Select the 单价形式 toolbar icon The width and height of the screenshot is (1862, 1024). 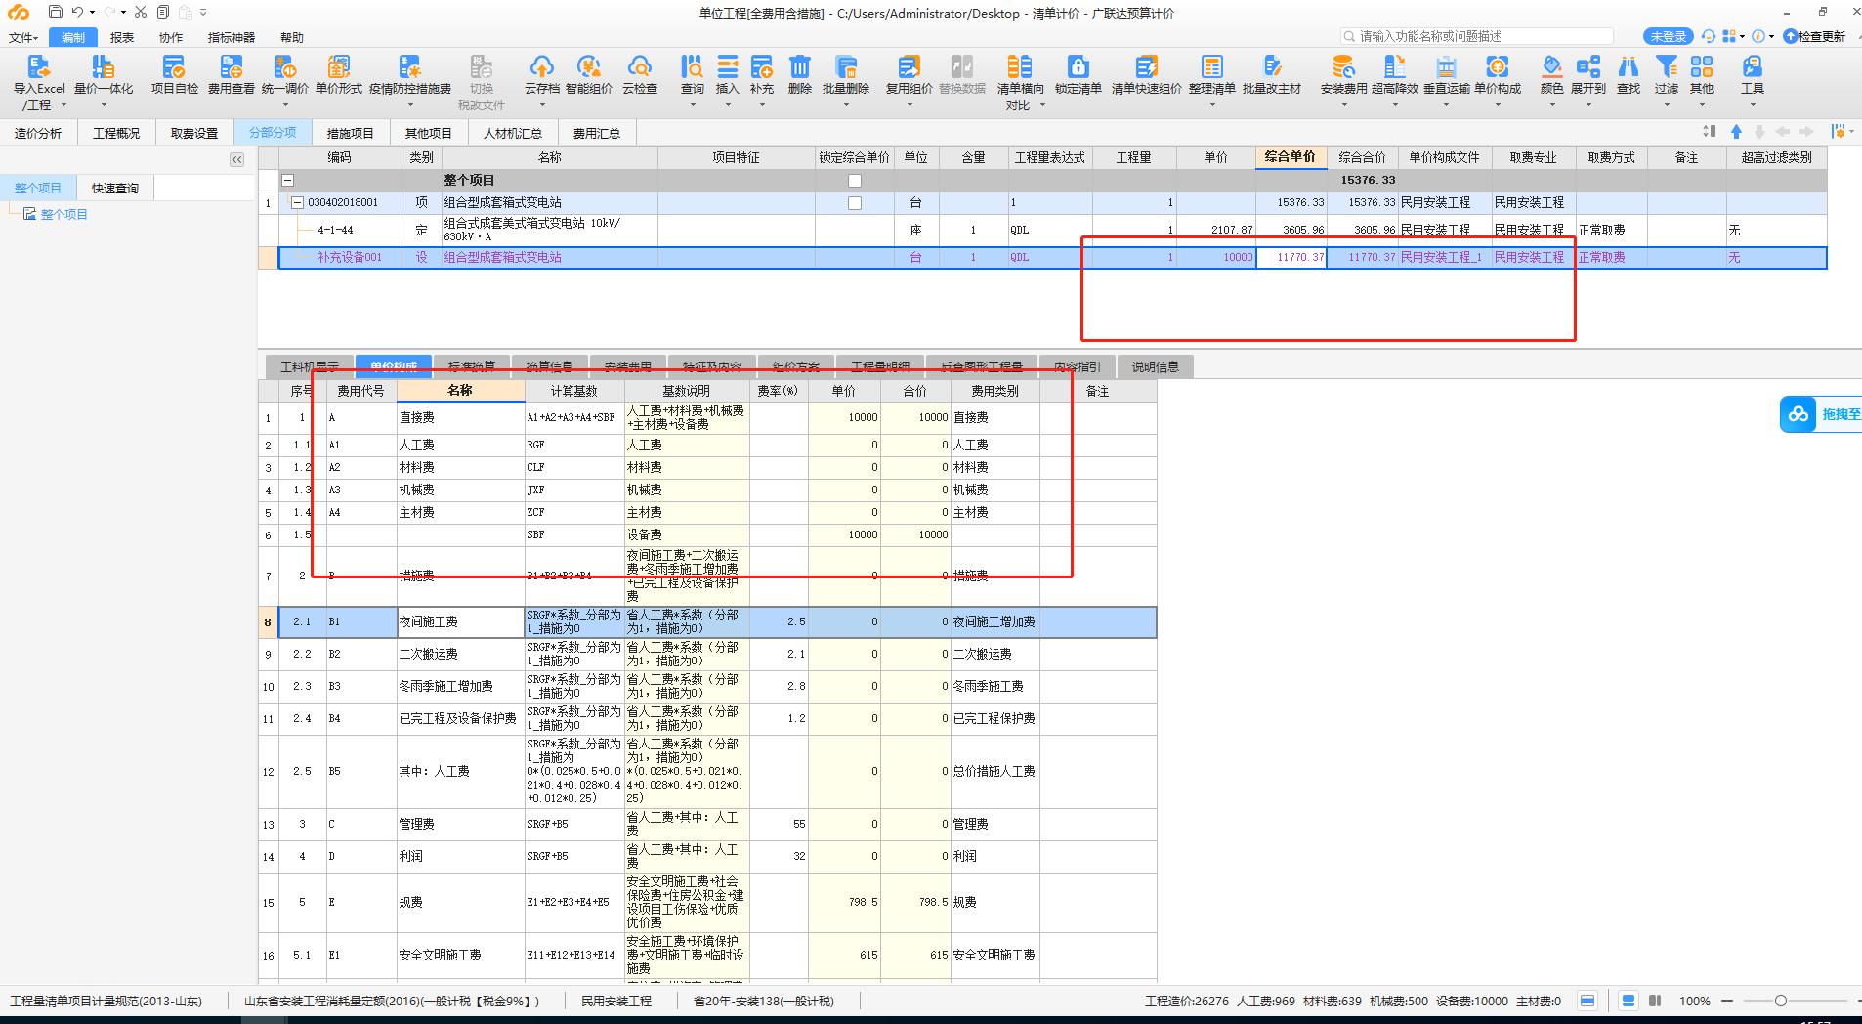[x=338, y=66]
